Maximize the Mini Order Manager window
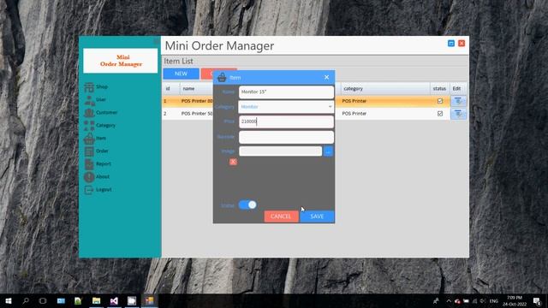The image size is (548, 308). point(451,44)
